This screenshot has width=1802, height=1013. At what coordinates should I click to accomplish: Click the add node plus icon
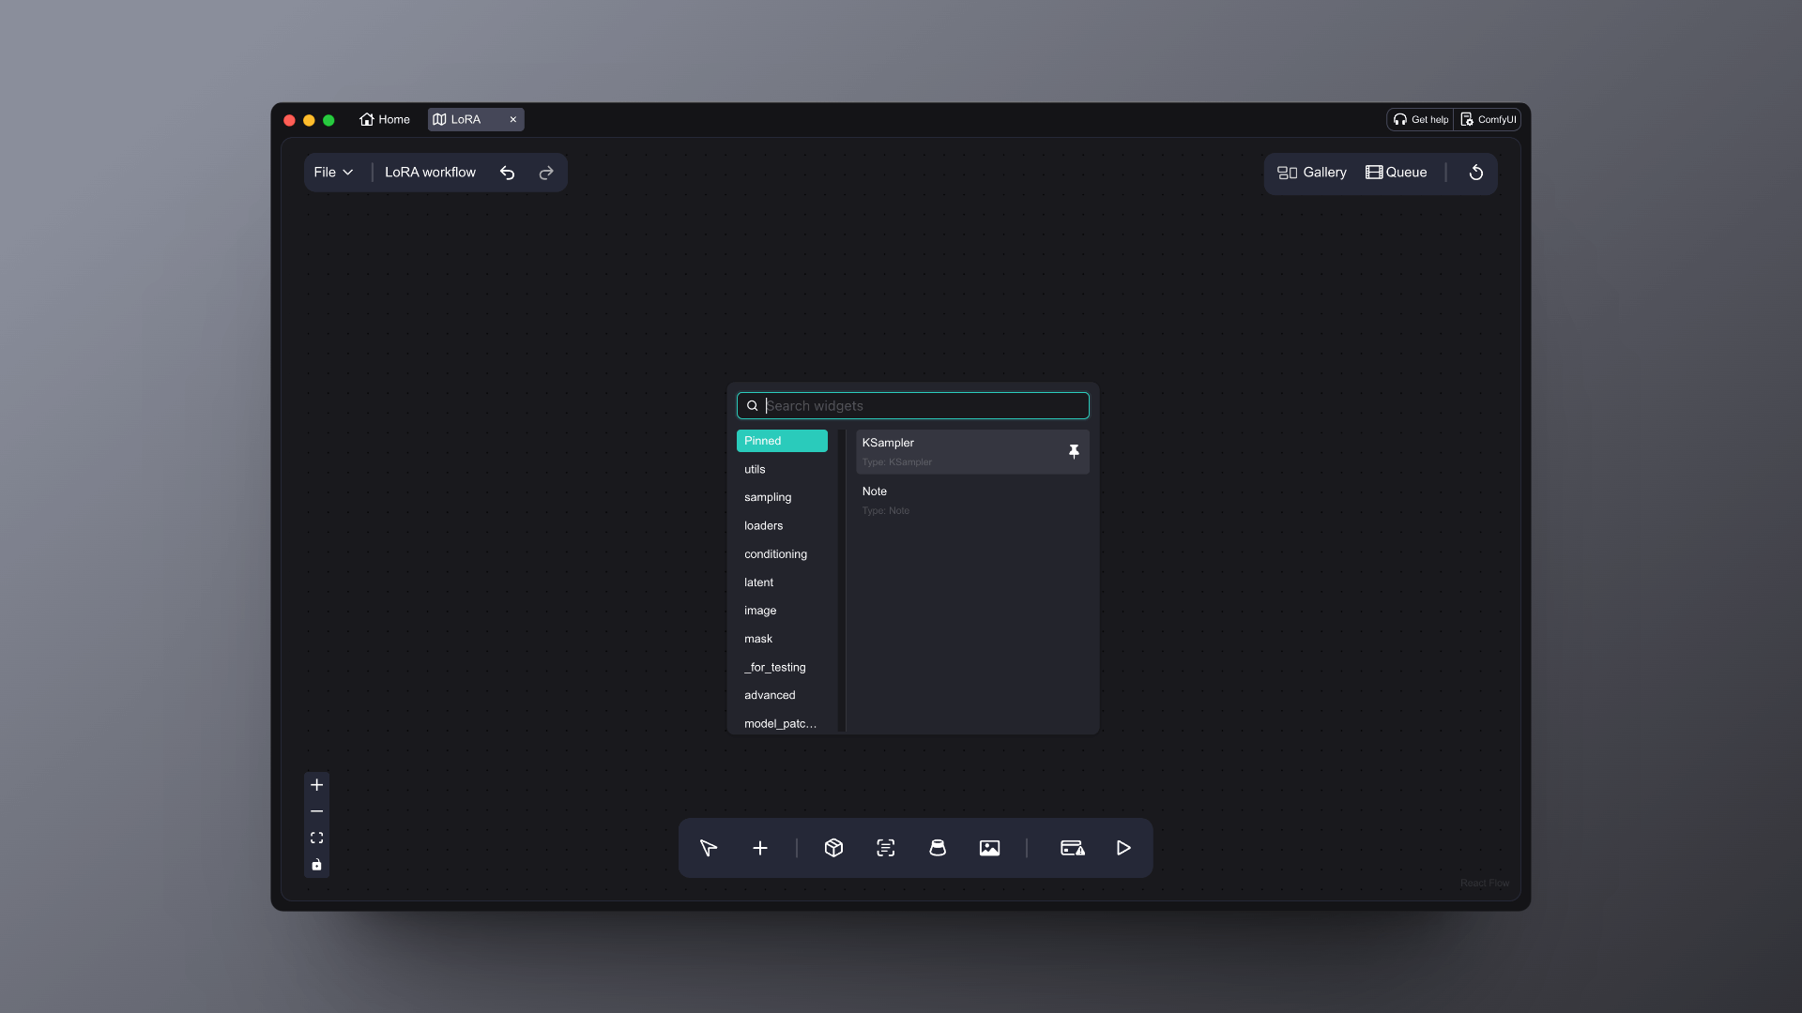pos(760,848)
